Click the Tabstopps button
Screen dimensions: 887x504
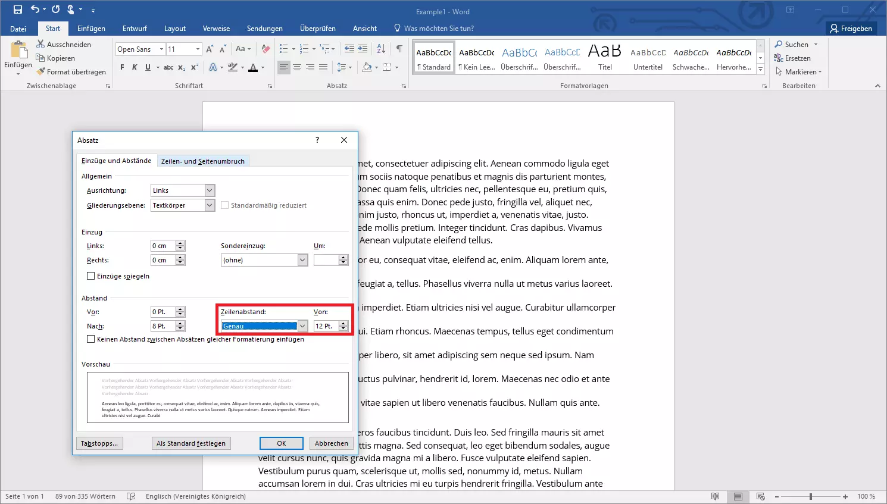tap(99, 443)
